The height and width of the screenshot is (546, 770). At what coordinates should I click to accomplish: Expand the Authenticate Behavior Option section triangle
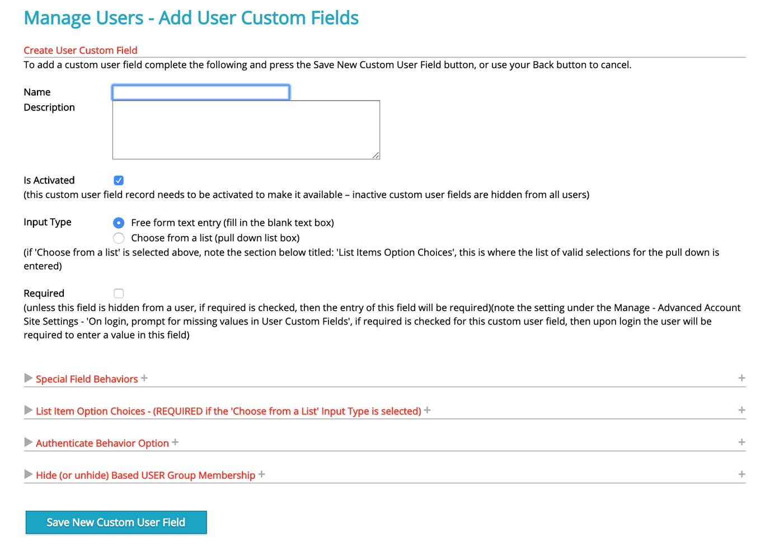click(28, 442)
